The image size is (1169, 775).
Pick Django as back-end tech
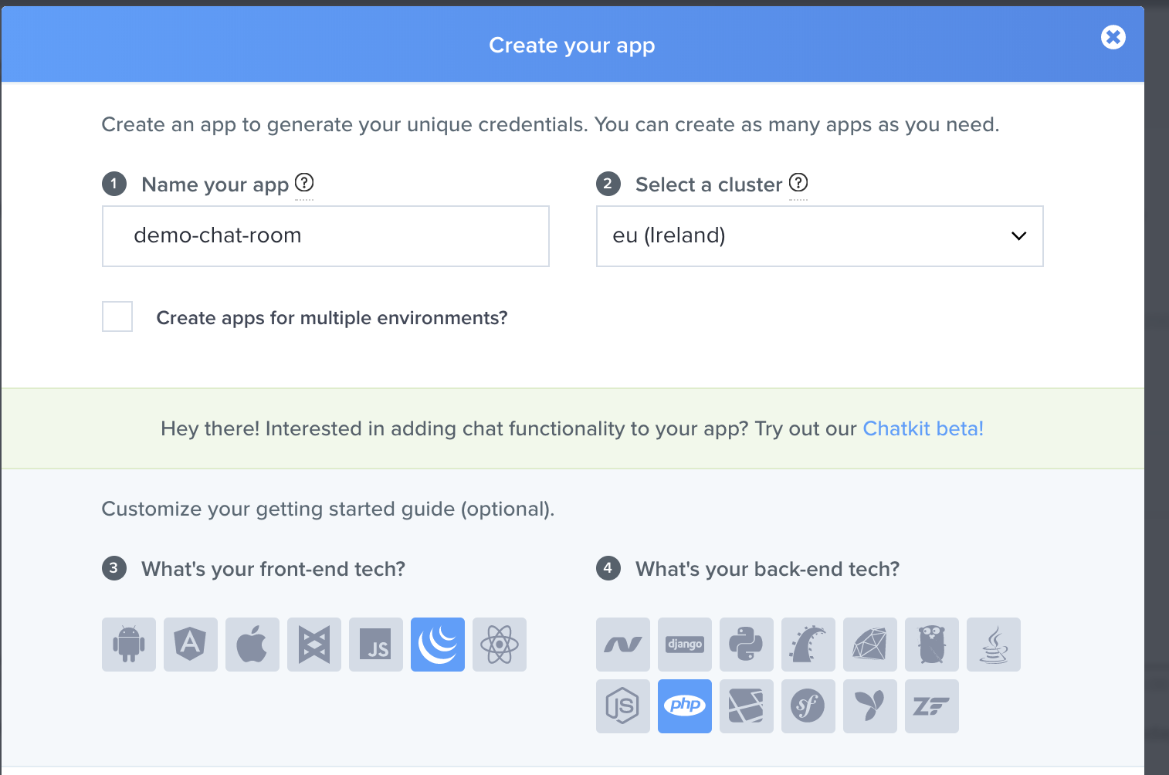pyautogui.click(x=685, y=645)
